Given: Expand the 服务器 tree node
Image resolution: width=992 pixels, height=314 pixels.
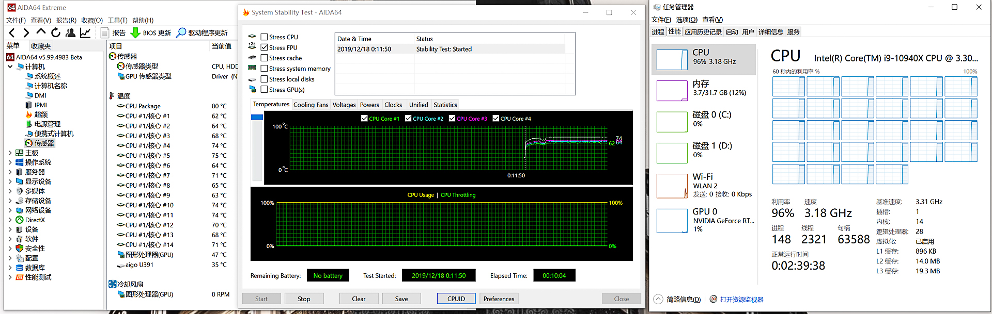Looking at the screenshot, I should click(10, 172).
